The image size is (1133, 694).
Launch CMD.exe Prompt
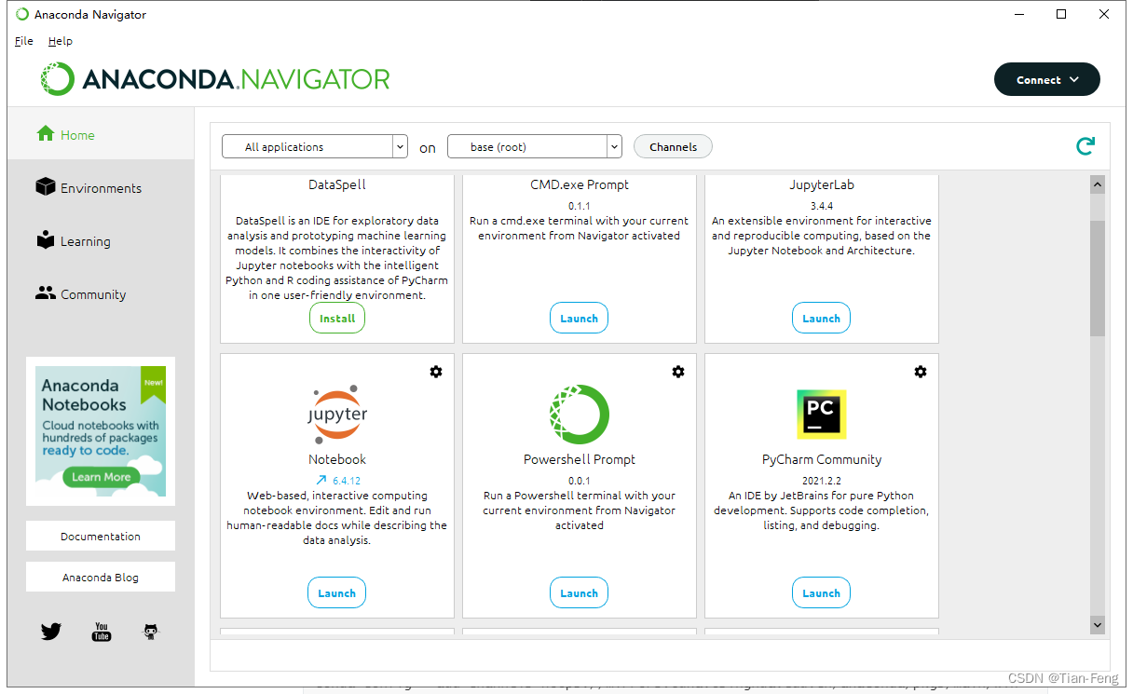click(580, 318)
